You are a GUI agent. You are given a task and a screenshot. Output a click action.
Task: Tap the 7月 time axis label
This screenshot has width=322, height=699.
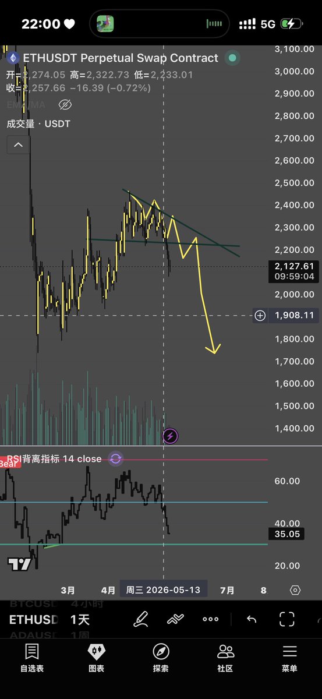pyautogui.click(x=227, y=590)
